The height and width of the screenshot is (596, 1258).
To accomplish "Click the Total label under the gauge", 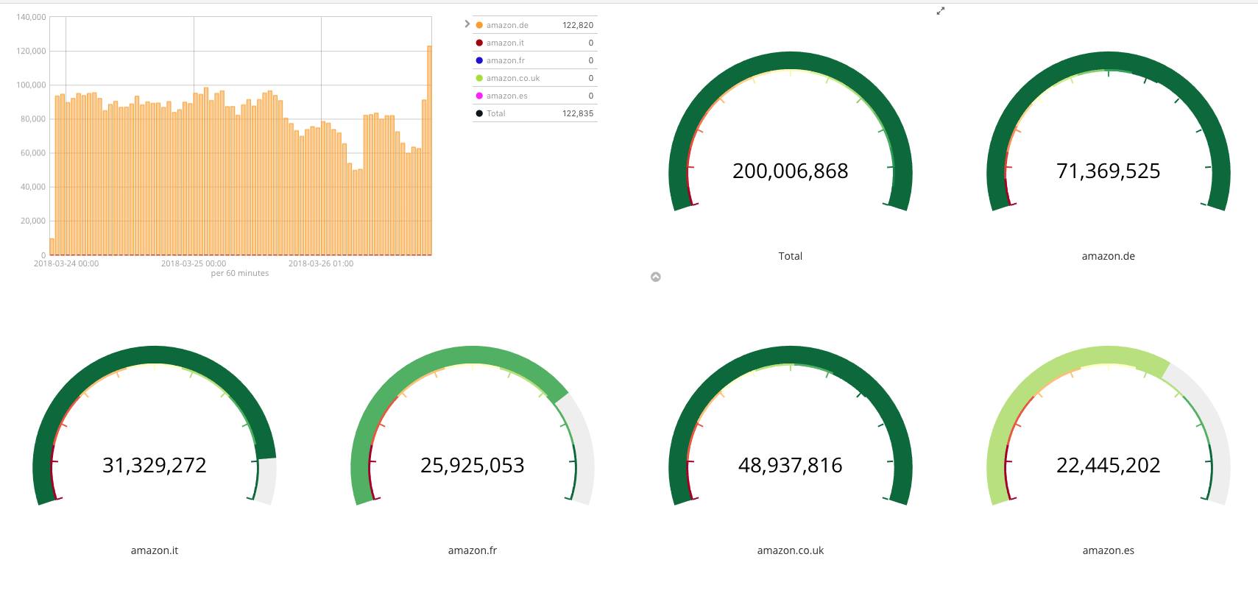I will click(791, 256).
